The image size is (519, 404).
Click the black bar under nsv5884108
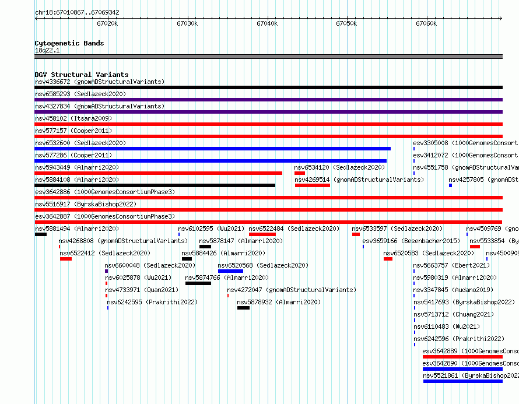click(x=155, y=185)
